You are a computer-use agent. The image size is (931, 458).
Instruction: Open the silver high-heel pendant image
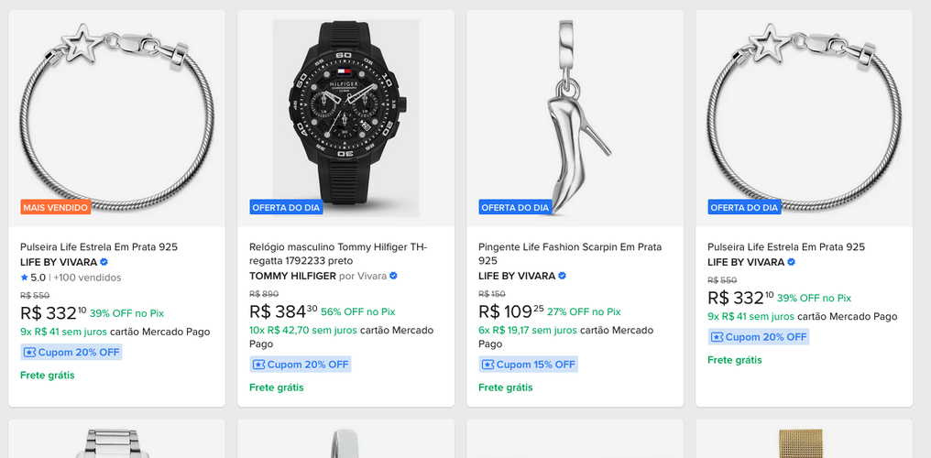click(575, 118)
